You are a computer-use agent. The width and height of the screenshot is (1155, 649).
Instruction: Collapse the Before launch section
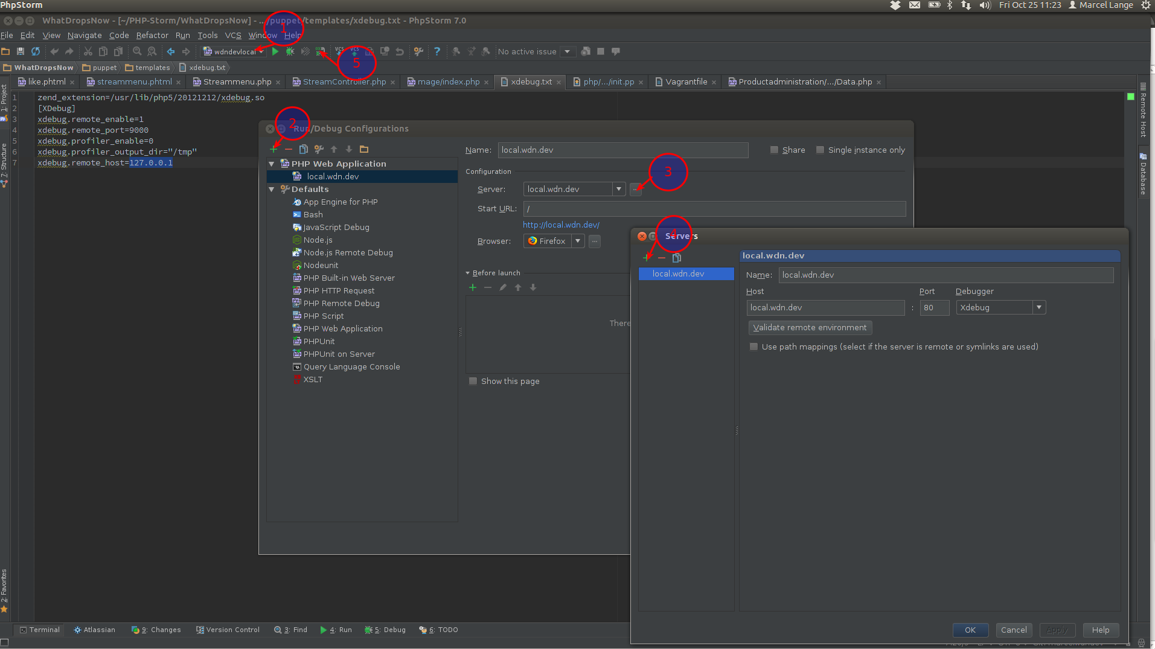(x=467, y=273)
